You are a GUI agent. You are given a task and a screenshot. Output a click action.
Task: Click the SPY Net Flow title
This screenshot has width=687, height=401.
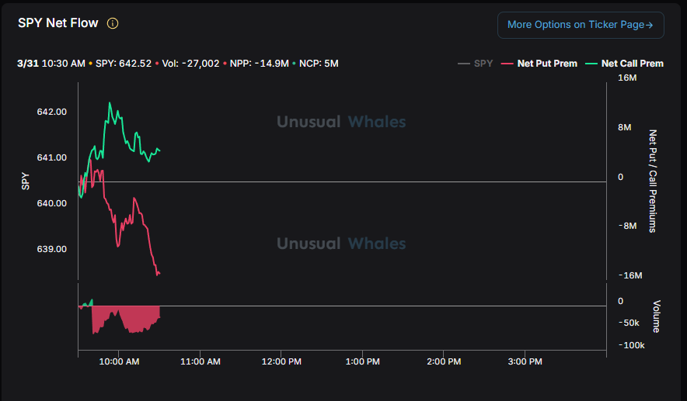58,23
